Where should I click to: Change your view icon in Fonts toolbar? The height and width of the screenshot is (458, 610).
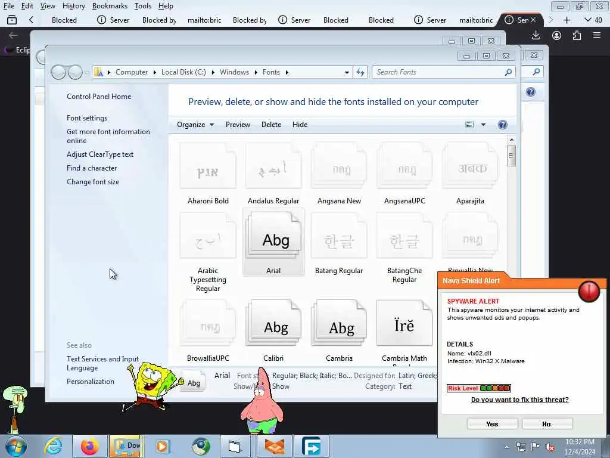[469, 125]
